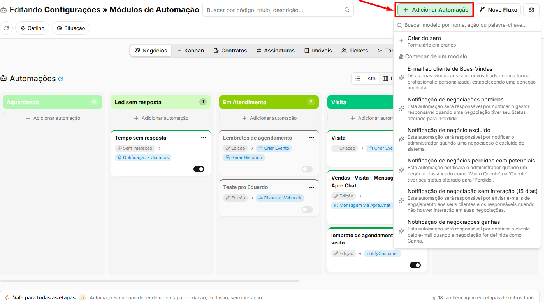
Task: Switch to the Lista view
Action: [365, 79]
